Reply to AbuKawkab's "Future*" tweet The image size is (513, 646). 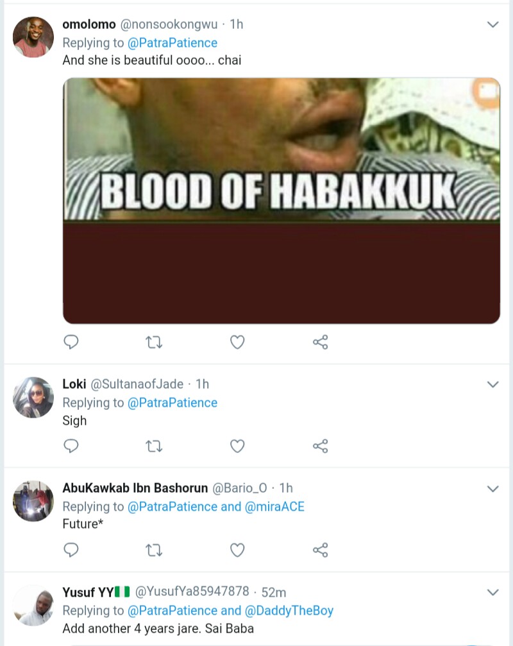(x=72, y=550)
